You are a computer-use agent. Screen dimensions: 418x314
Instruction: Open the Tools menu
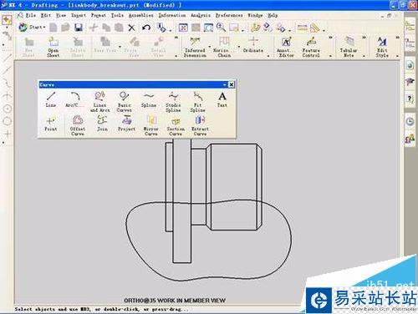[117, 15]
